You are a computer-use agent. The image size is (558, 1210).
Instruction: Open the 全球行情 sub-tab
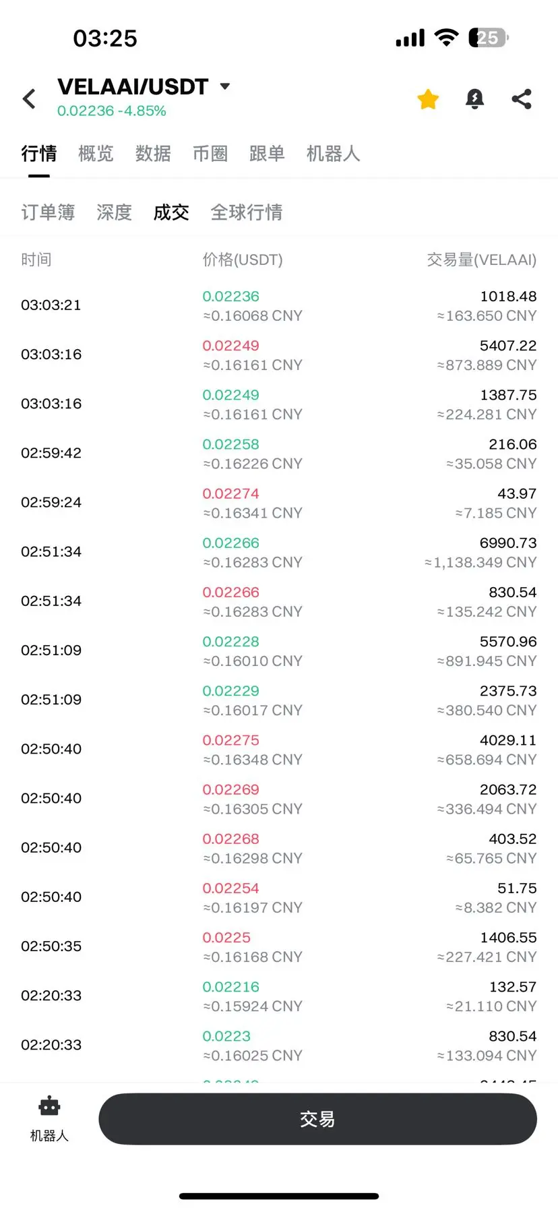point(247,212)
